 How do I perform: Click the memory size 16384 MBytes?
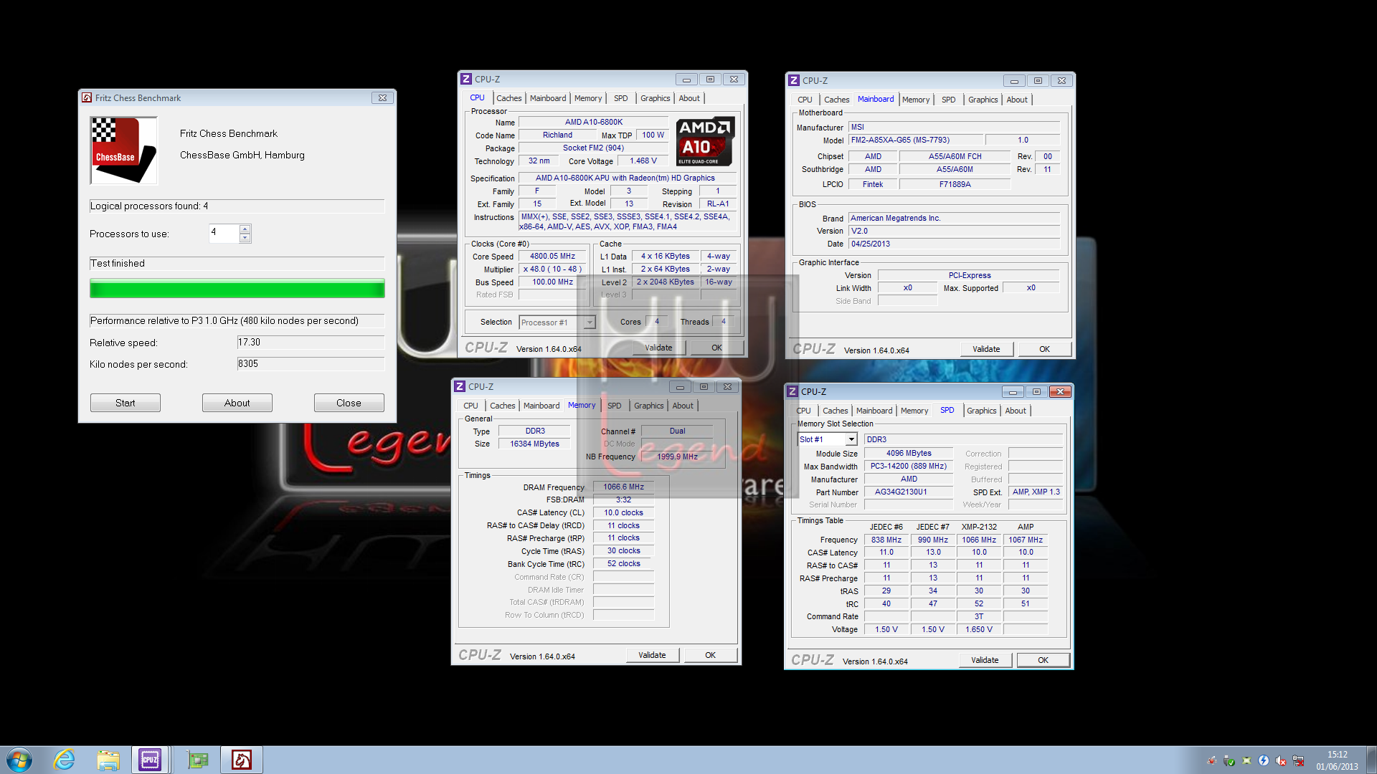pos(534,444)
